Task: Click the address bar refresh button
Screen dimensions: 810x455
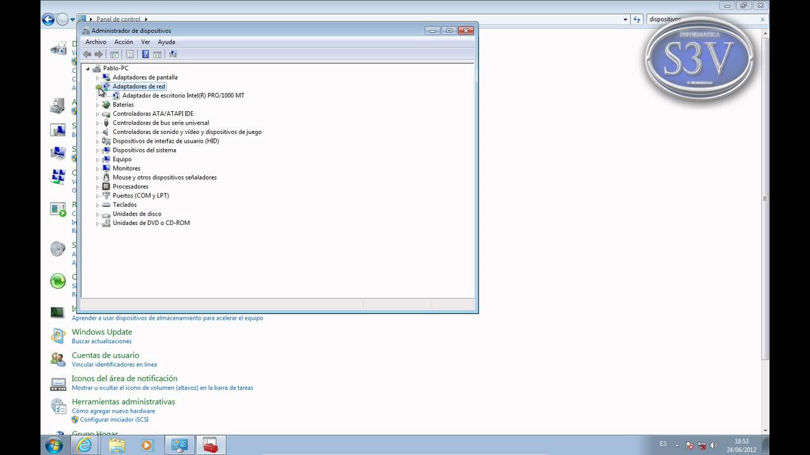Action: click(637, 20)
